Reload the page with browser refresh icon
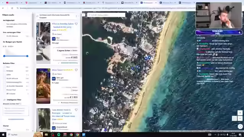This screenshot has width=244, height=137. point(12,8)
